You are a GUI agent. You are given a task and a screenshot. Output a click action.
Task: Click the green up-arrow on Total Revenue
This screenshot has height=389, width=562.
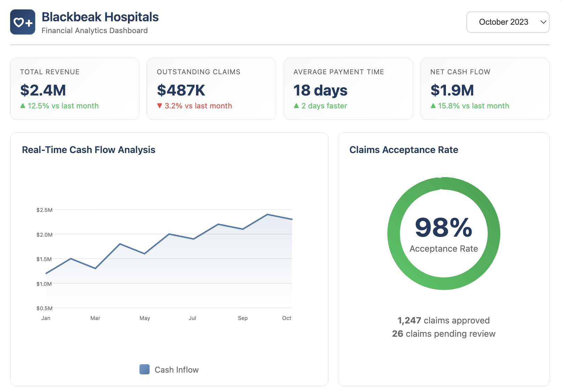(x=23, y=106)
